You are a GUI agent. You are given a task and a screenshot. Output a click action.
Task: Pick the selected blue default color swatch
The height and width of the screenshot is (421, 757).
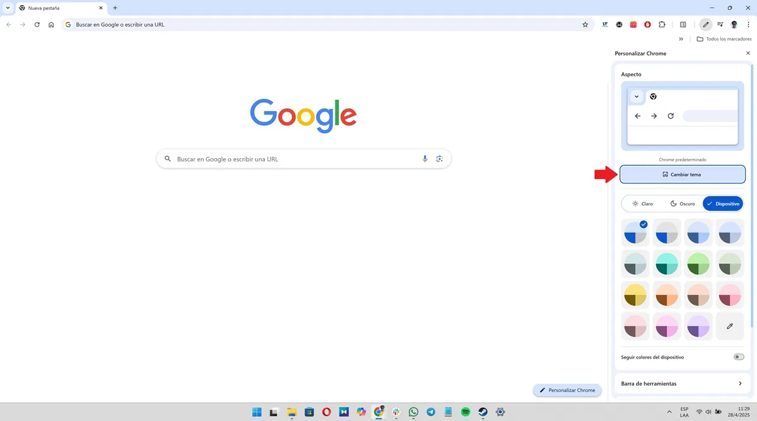click(x=635, y=233)
